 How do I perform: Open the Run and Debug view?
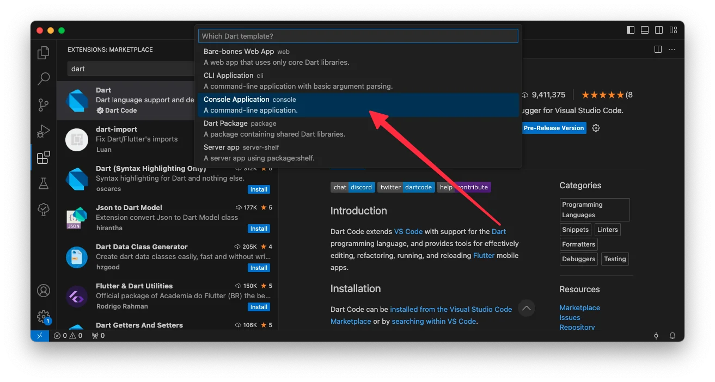[x=44, y=131]
